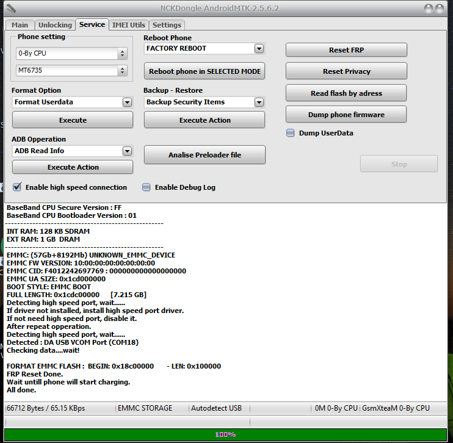Open the IMEI Utils tab

pos(129,25)
